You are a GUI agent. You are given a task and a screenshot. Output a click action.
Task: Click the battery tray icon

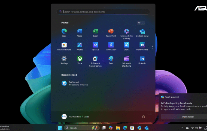(200, 128)
